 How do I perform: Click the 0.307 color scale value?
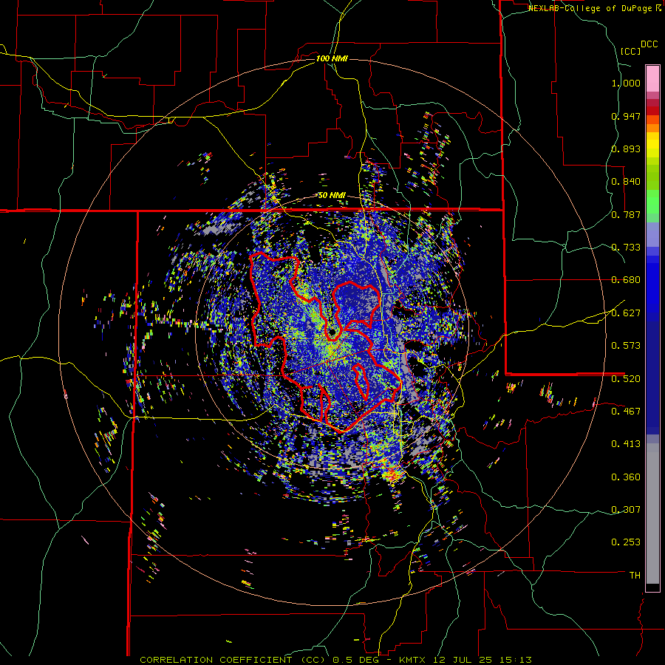(626, 510)
